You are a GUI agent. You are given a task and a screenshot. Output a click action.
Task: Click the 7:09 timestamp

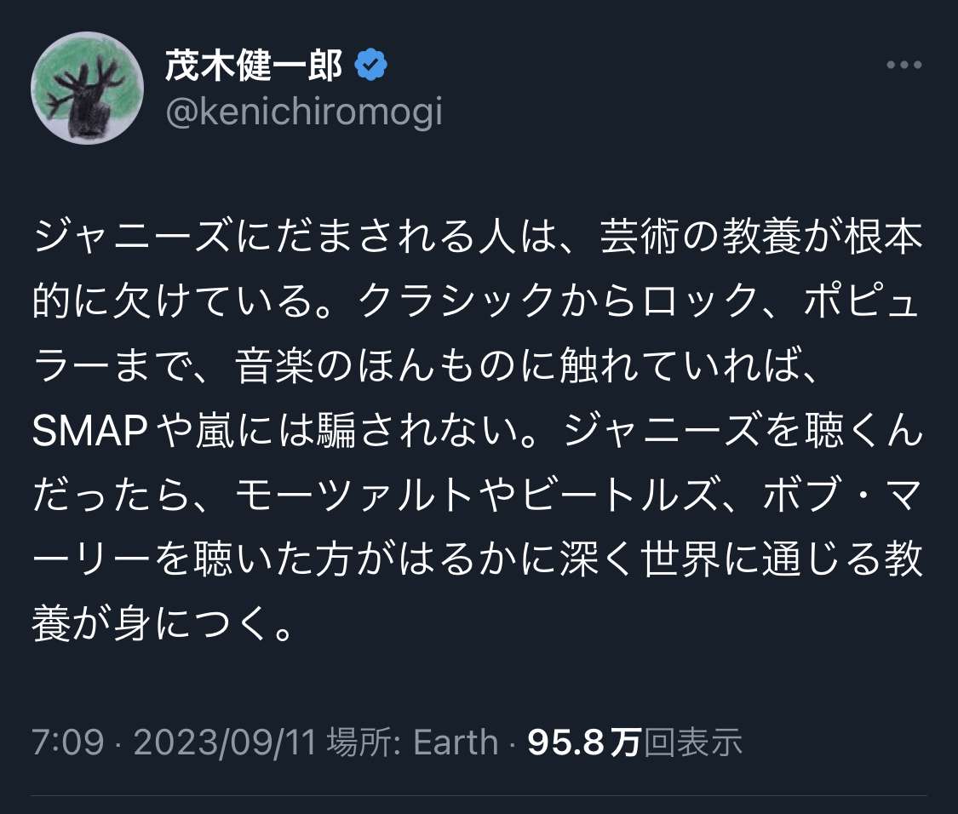click(68, 742)
